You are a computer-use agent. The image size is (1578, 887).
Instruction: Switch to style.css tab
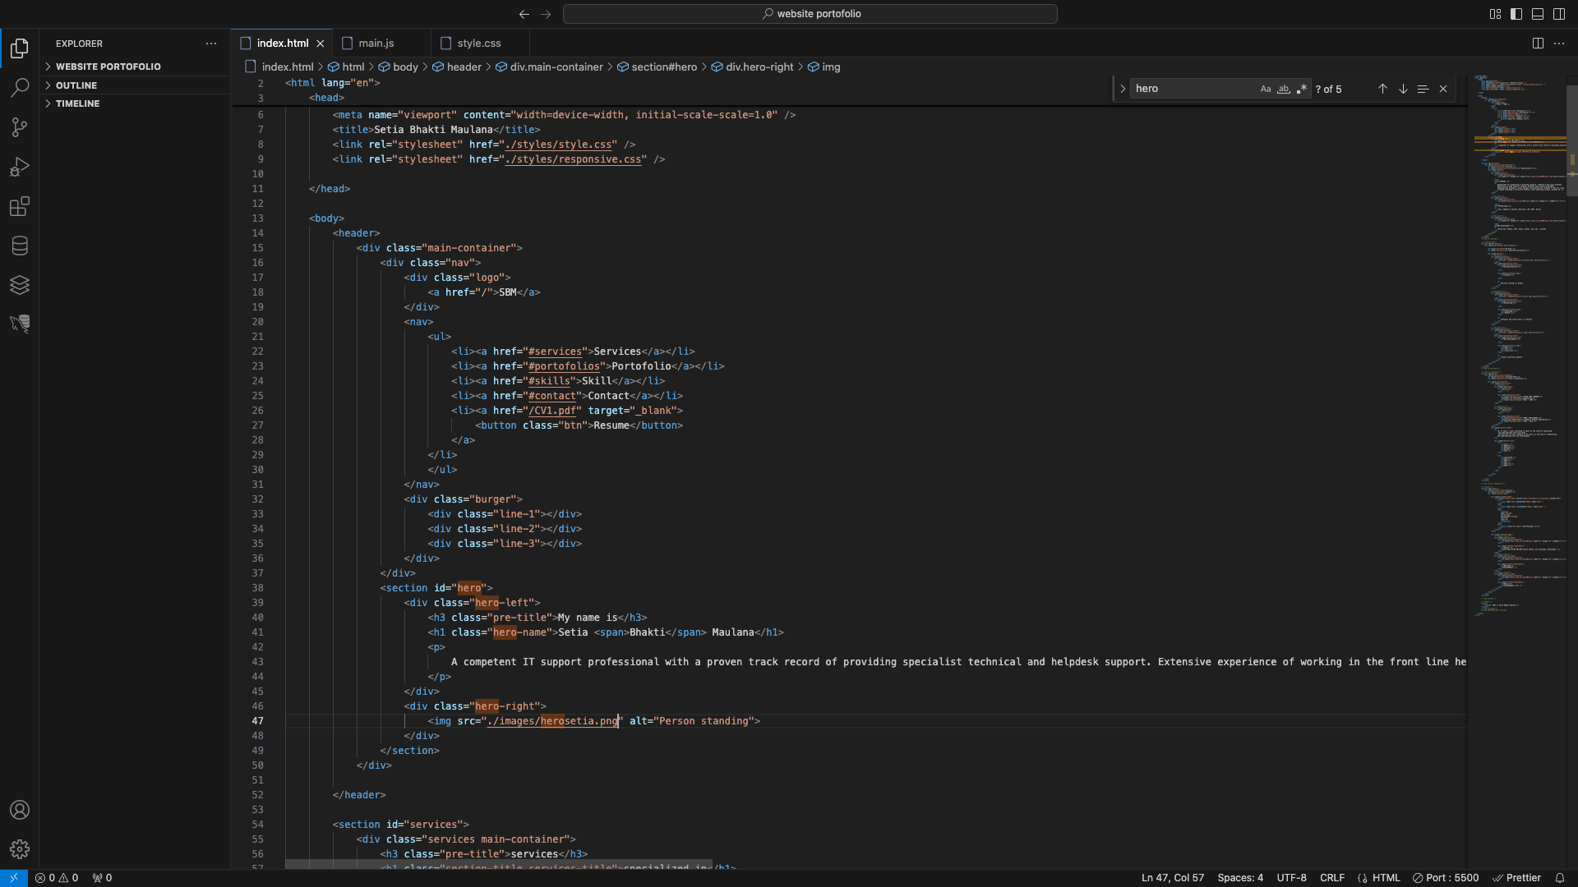click(479, 44)
